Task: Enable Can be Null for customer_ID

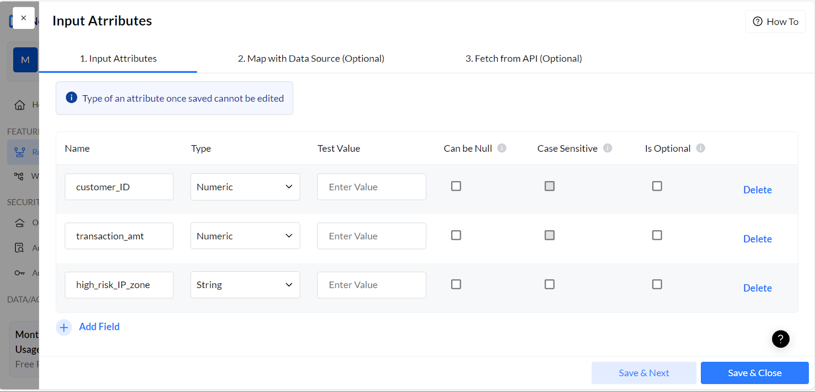Action: [456, 186]
